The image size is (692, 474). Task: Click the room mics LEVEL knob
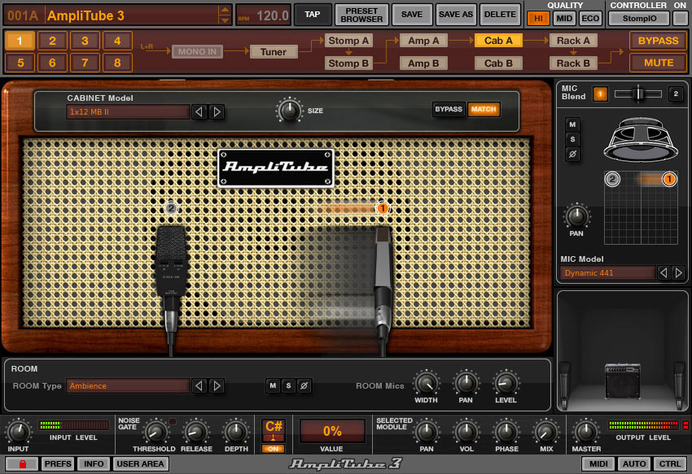(506, 383)
